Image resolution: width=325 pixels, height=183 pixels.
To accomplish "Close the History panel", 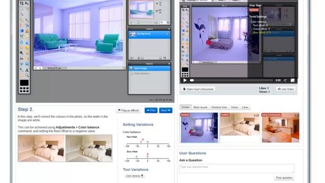I will [169, 64].
